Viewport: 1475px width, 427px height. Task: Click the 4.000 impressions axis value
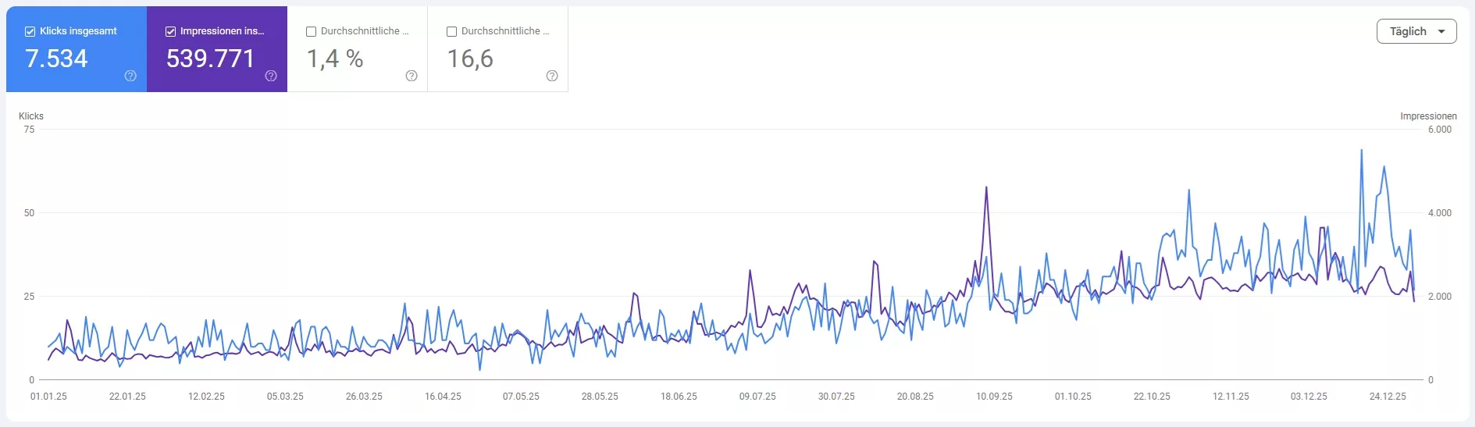coord(1440,213)
